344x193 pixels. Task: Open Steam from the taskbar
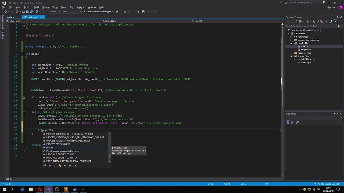tap(75, 190)
